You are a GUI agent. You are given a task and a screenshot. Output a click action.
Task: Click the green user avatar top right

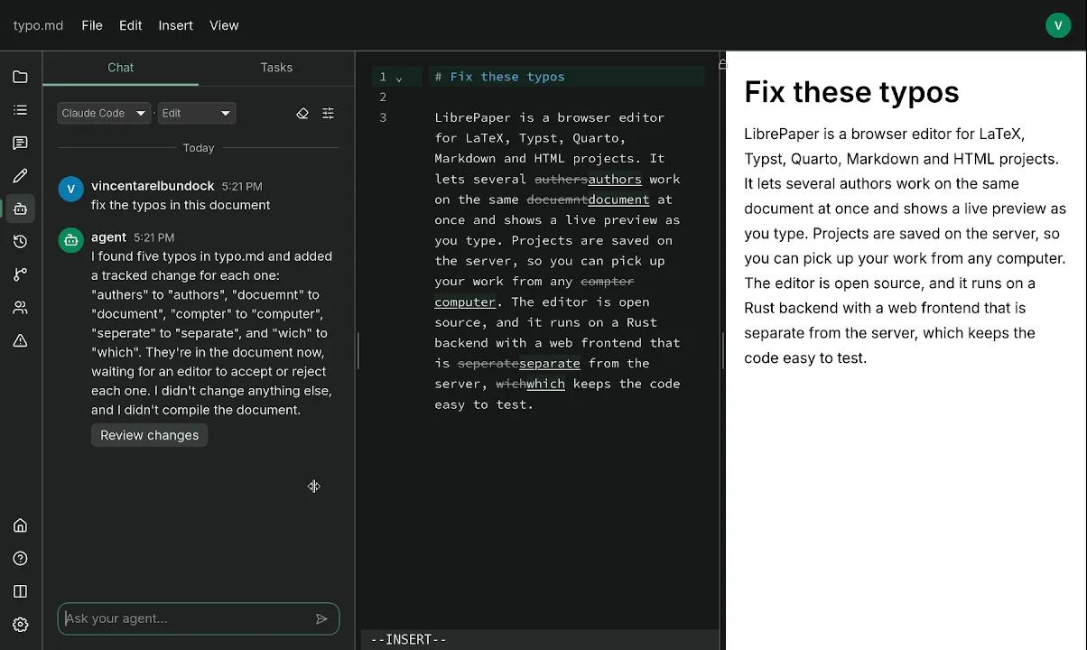click(x=1058, y=25)
